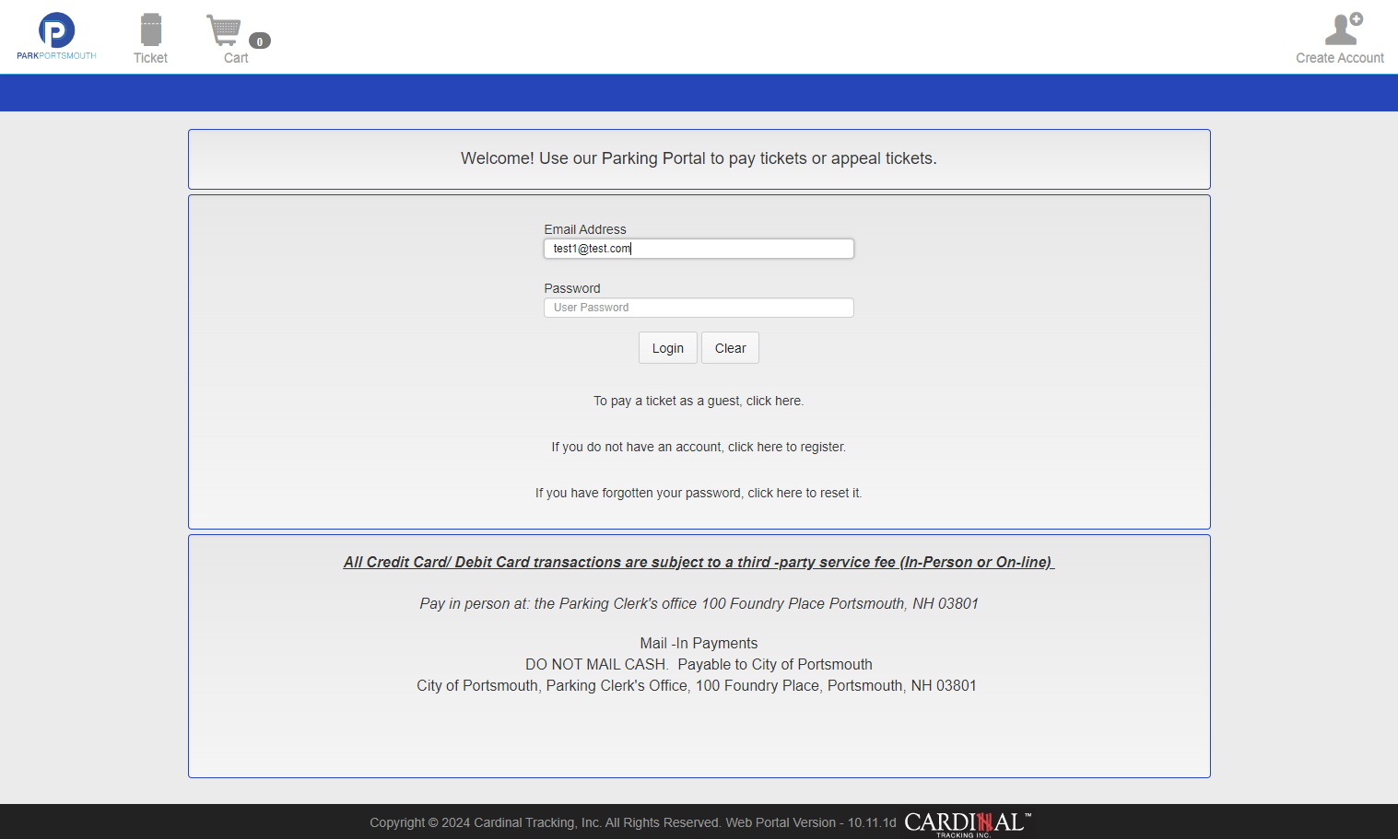1398x839 pixels.
Task: Select the Cart label in navigation
Action: tap(236, 58)
